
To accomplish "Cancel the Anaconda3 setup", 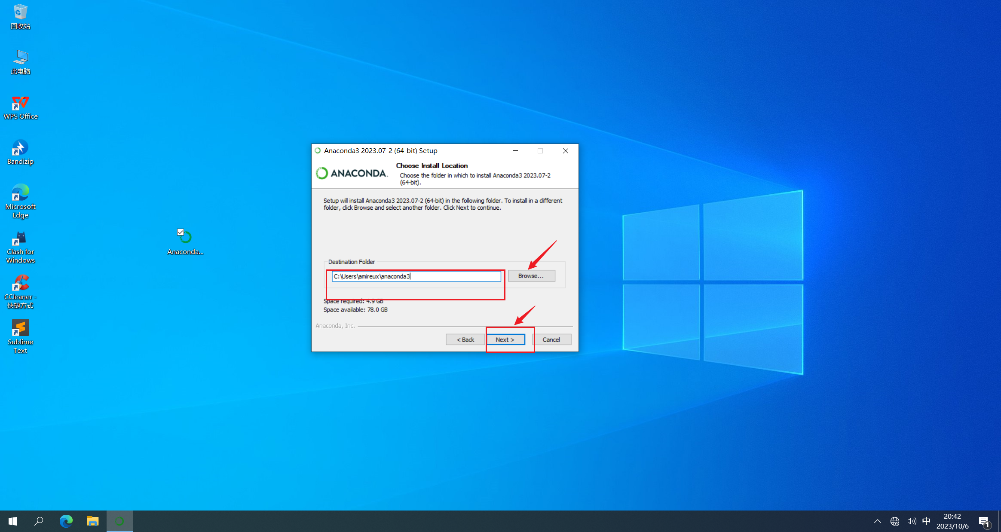I will click(551, 339).
